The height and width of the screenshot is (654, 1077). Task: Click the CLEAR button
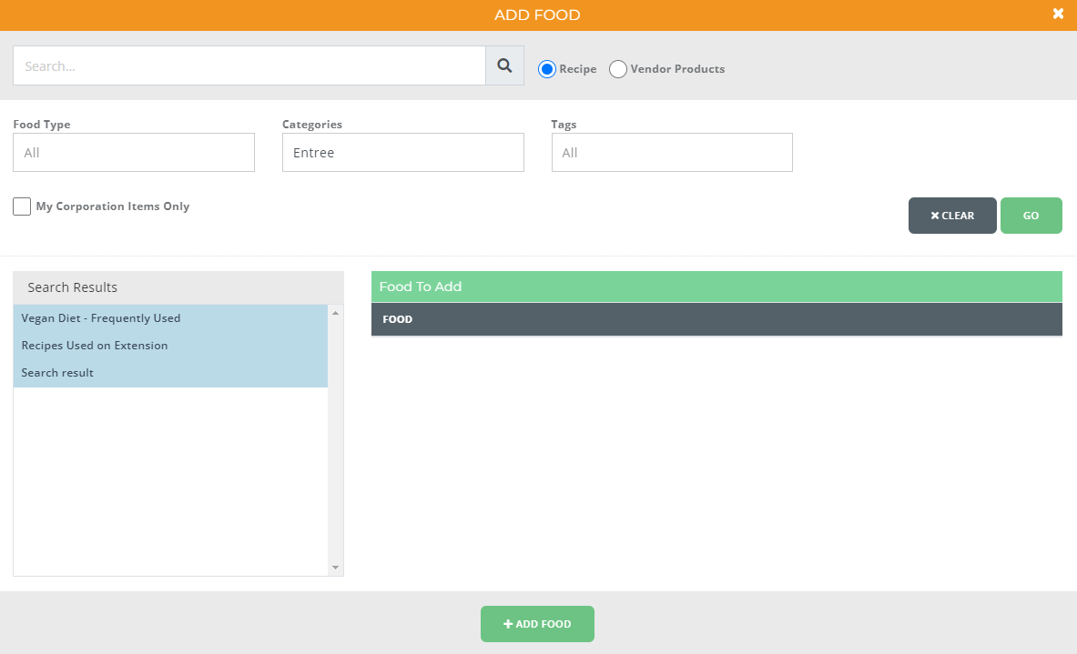952,216
